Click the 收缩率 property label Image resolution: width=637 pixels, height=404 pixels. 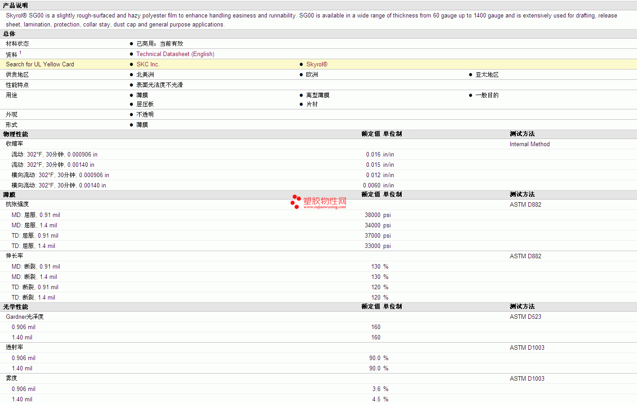click(x=14, y=143)
